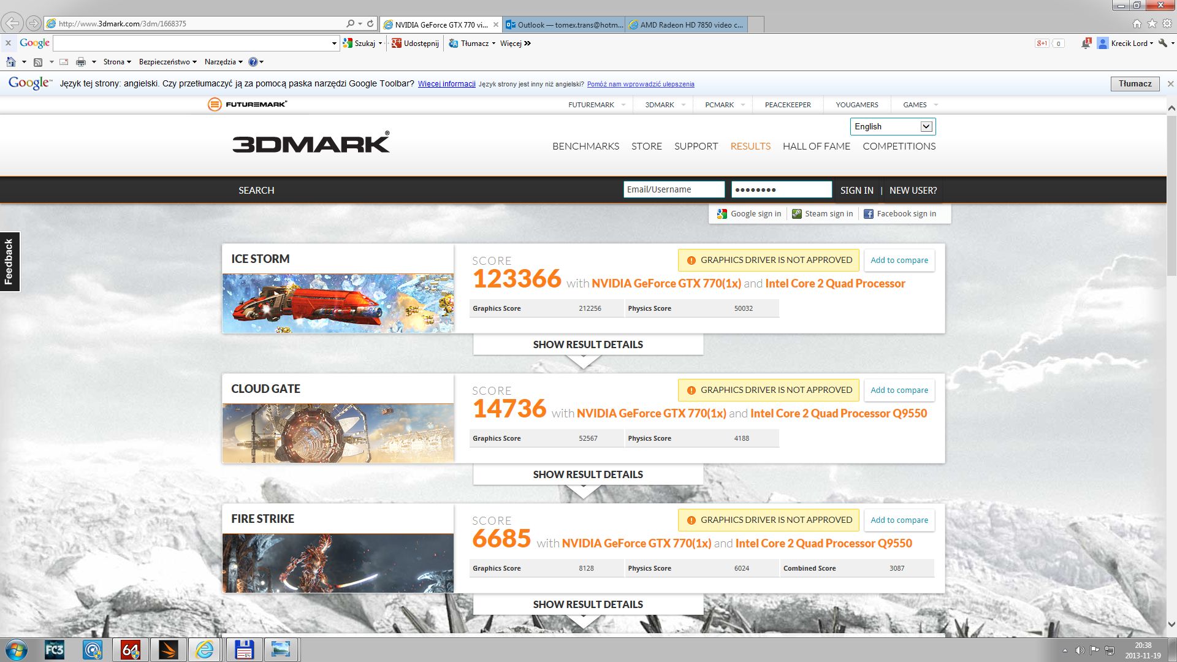Click Facebook sign in button
This screenshot has height=662, width=1177.
pyautogui.click(x=900, y=214)
